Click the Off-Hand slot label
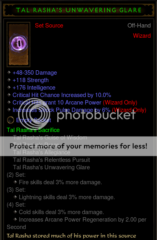 tap(139, 26)
